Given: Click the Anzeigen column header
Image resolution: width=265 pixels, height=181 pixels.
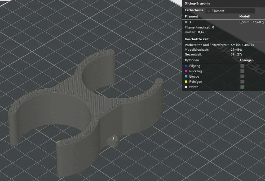Looking at the screenshot, I should tap(246, 60).
